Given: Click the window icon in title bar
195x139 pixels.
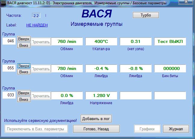Looking at the screenshot, I should click(3, 3).
